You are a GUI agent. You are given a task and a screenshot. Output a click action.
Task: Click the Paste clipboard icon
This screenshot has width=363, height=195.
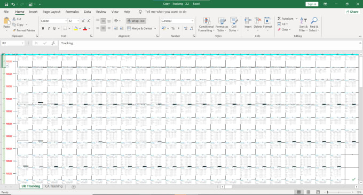click(x=6, y=21)
